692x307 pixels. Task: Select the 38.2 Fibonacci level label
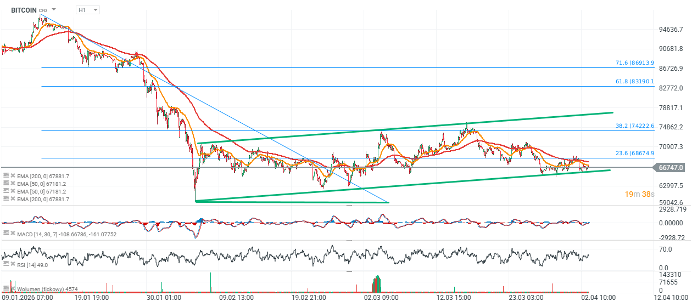pyautogui.click(x=634, y=126)
